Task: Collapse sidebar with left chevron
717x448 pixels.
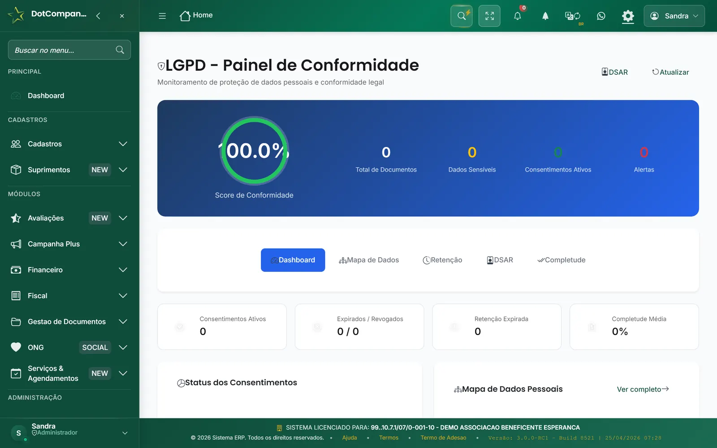Action: [98, 16]
